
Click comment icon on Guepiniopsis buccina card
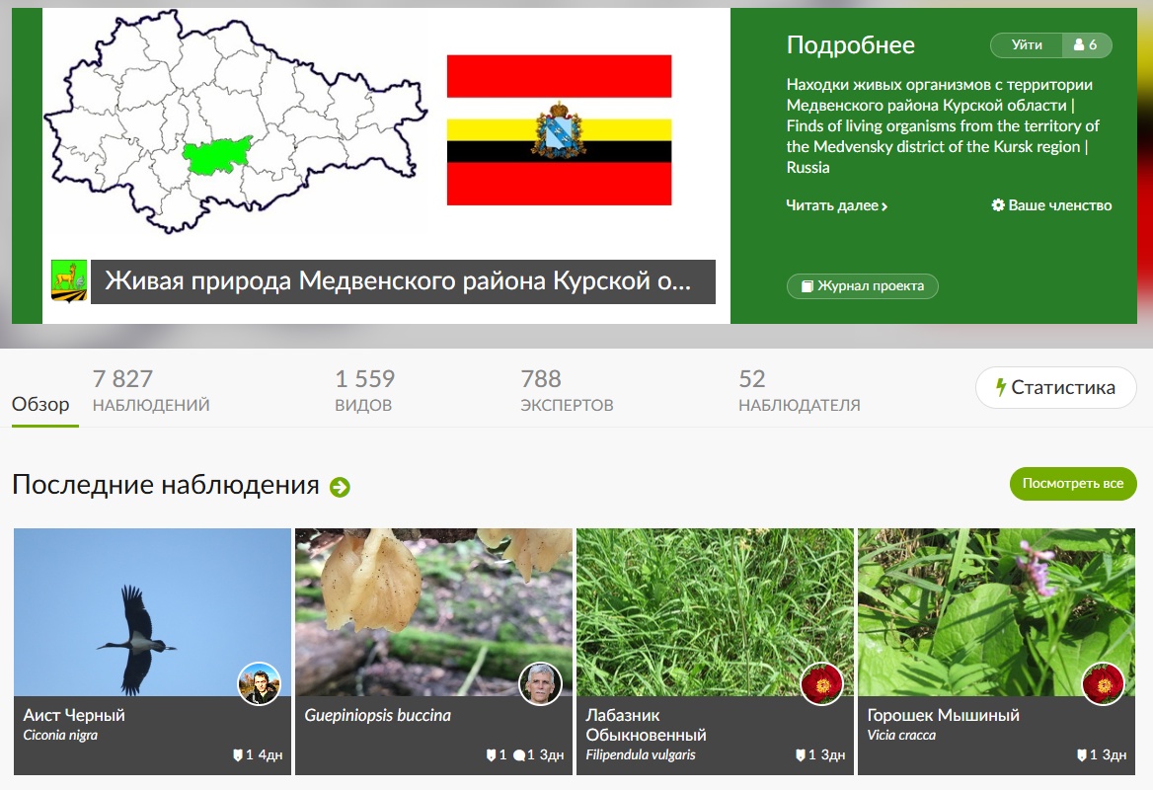click(517, 755)
